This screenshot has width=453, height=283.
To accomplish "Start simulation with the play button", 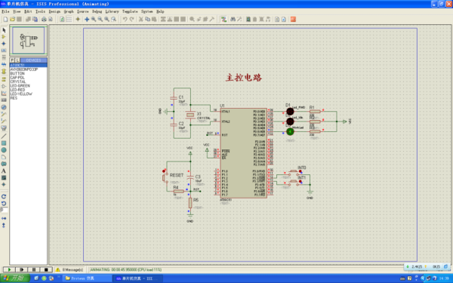I will point(9,269).
